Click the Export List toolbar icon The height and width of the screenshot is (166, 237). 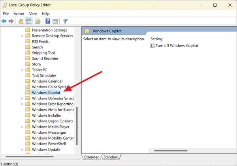click(x=38, y=21)
